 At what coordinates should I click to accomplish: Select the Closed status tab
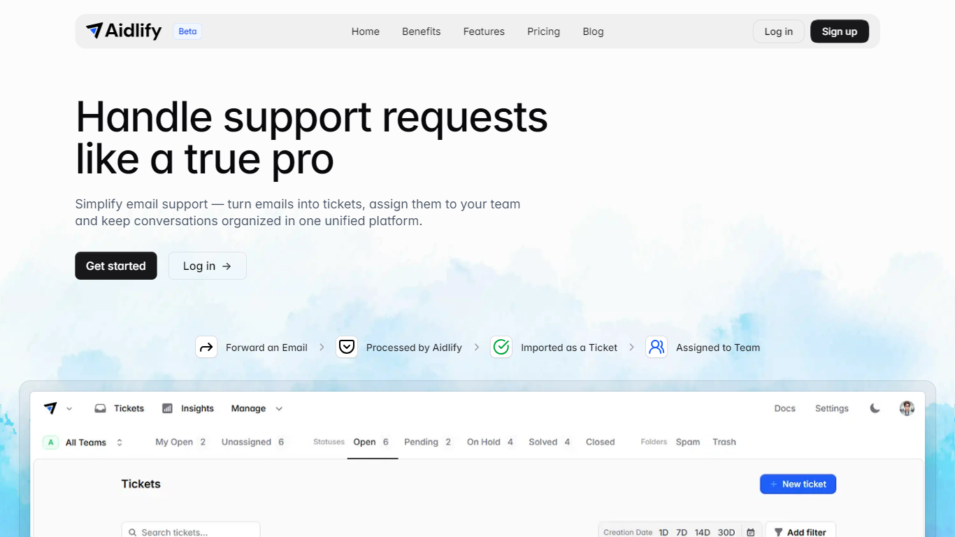coord(601,442)
